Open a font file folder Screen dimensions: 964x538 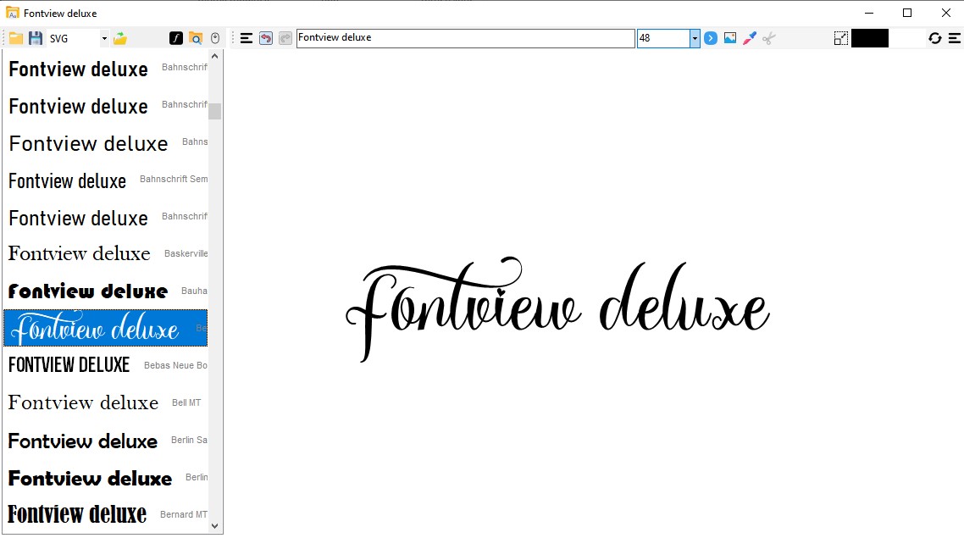click(14, 37)
